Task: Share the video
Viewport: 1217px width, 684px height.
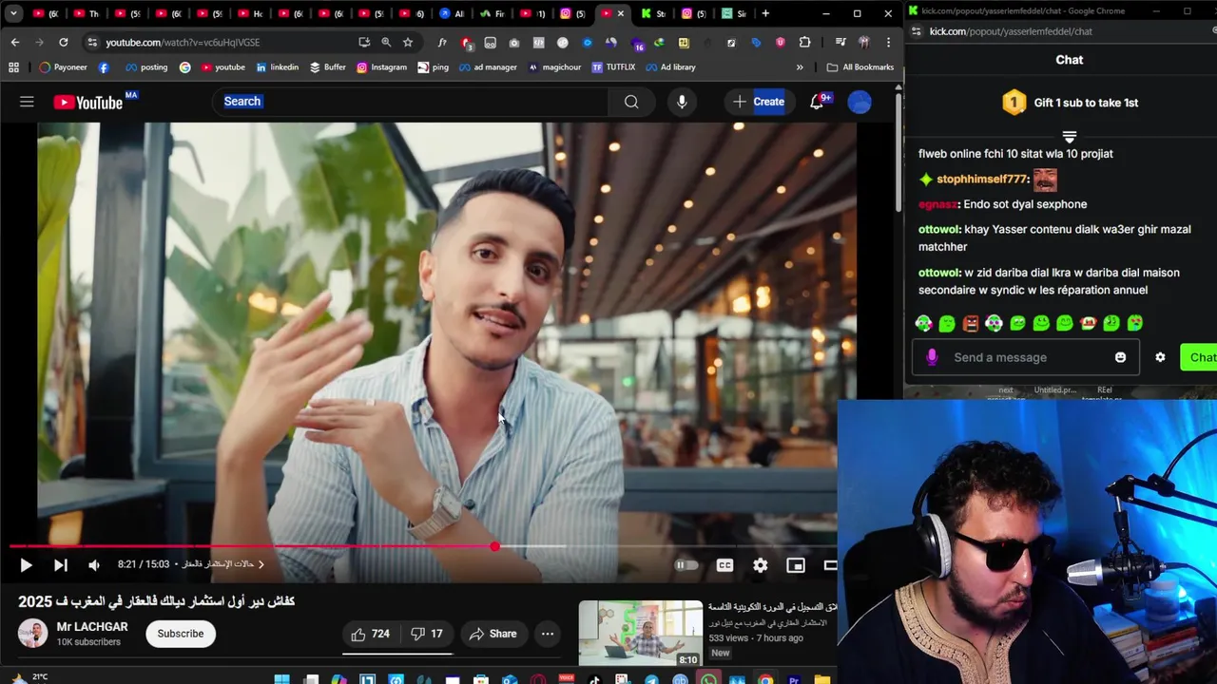Action: coord(493,634)
